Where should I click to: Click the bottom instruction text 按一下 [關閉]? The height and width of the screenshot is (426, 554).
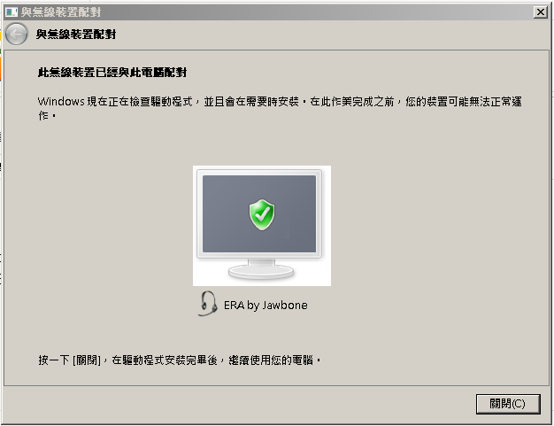70,360
